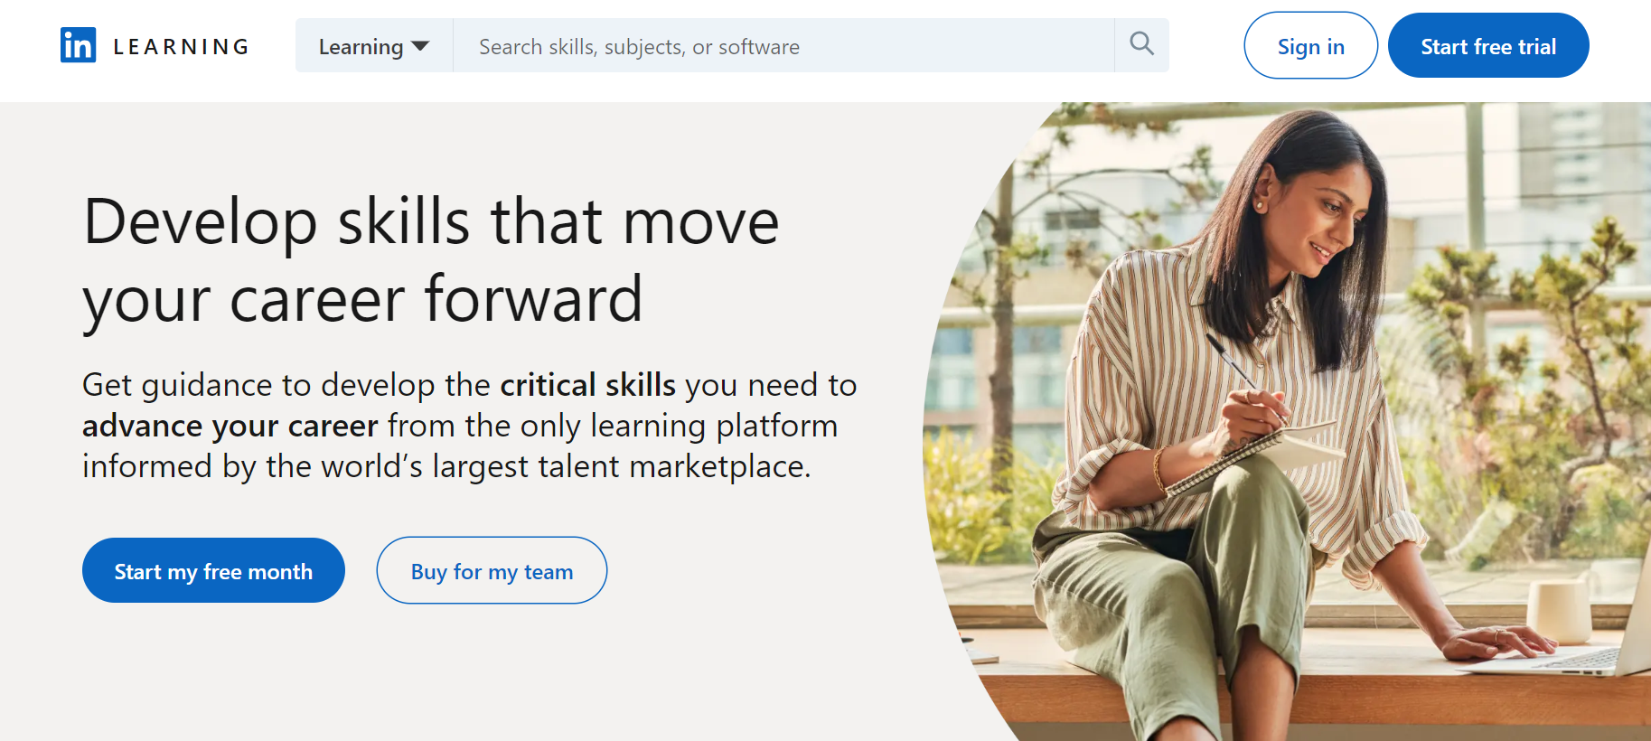
Task: Select the Start my free month button
Action: [x=213, y=571]
